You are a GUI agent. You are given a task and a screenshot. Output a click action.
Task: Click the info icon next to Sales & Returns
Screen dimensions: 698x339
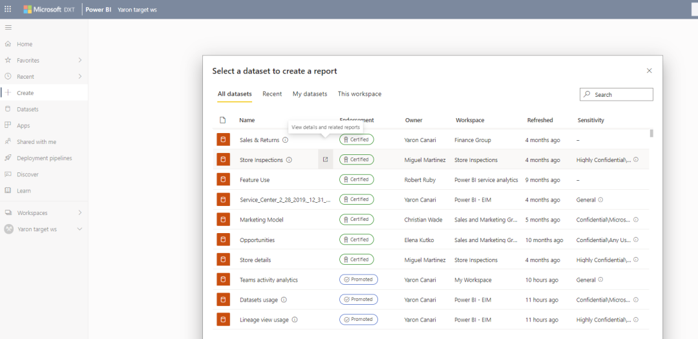[x=285, y=140]
